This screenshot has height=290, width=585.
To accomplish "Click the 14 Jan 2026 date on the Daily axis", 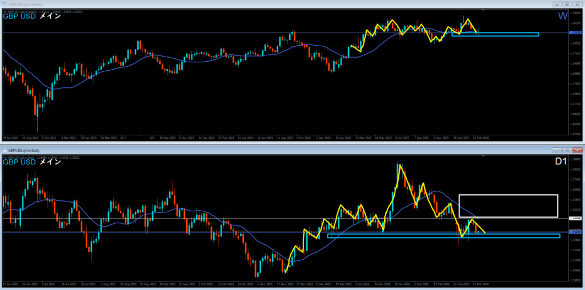I will pos(383,284).
